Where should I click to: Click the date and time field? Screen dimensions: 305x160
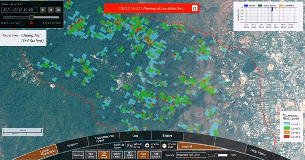(20, 10)
